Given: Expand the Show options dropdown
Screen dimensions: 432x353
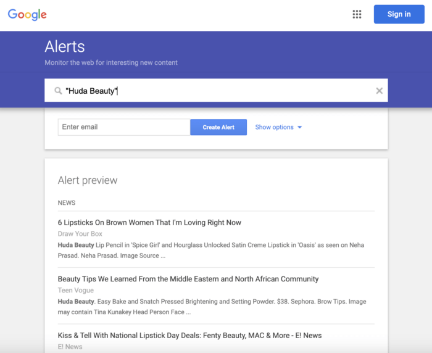Looking at the screenshot, I should pyautogui.click(x=278, y=127).
